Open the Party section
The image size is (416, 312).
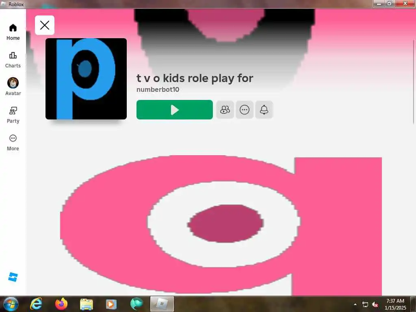[13, 115]
